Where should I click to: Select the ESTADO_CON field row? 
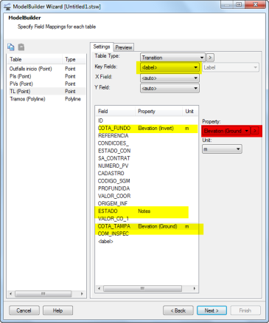tap(147, 151)
